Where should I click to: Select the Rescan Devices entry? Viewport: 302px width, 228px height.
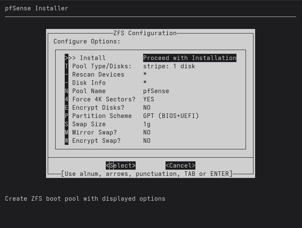coord(106,74)
